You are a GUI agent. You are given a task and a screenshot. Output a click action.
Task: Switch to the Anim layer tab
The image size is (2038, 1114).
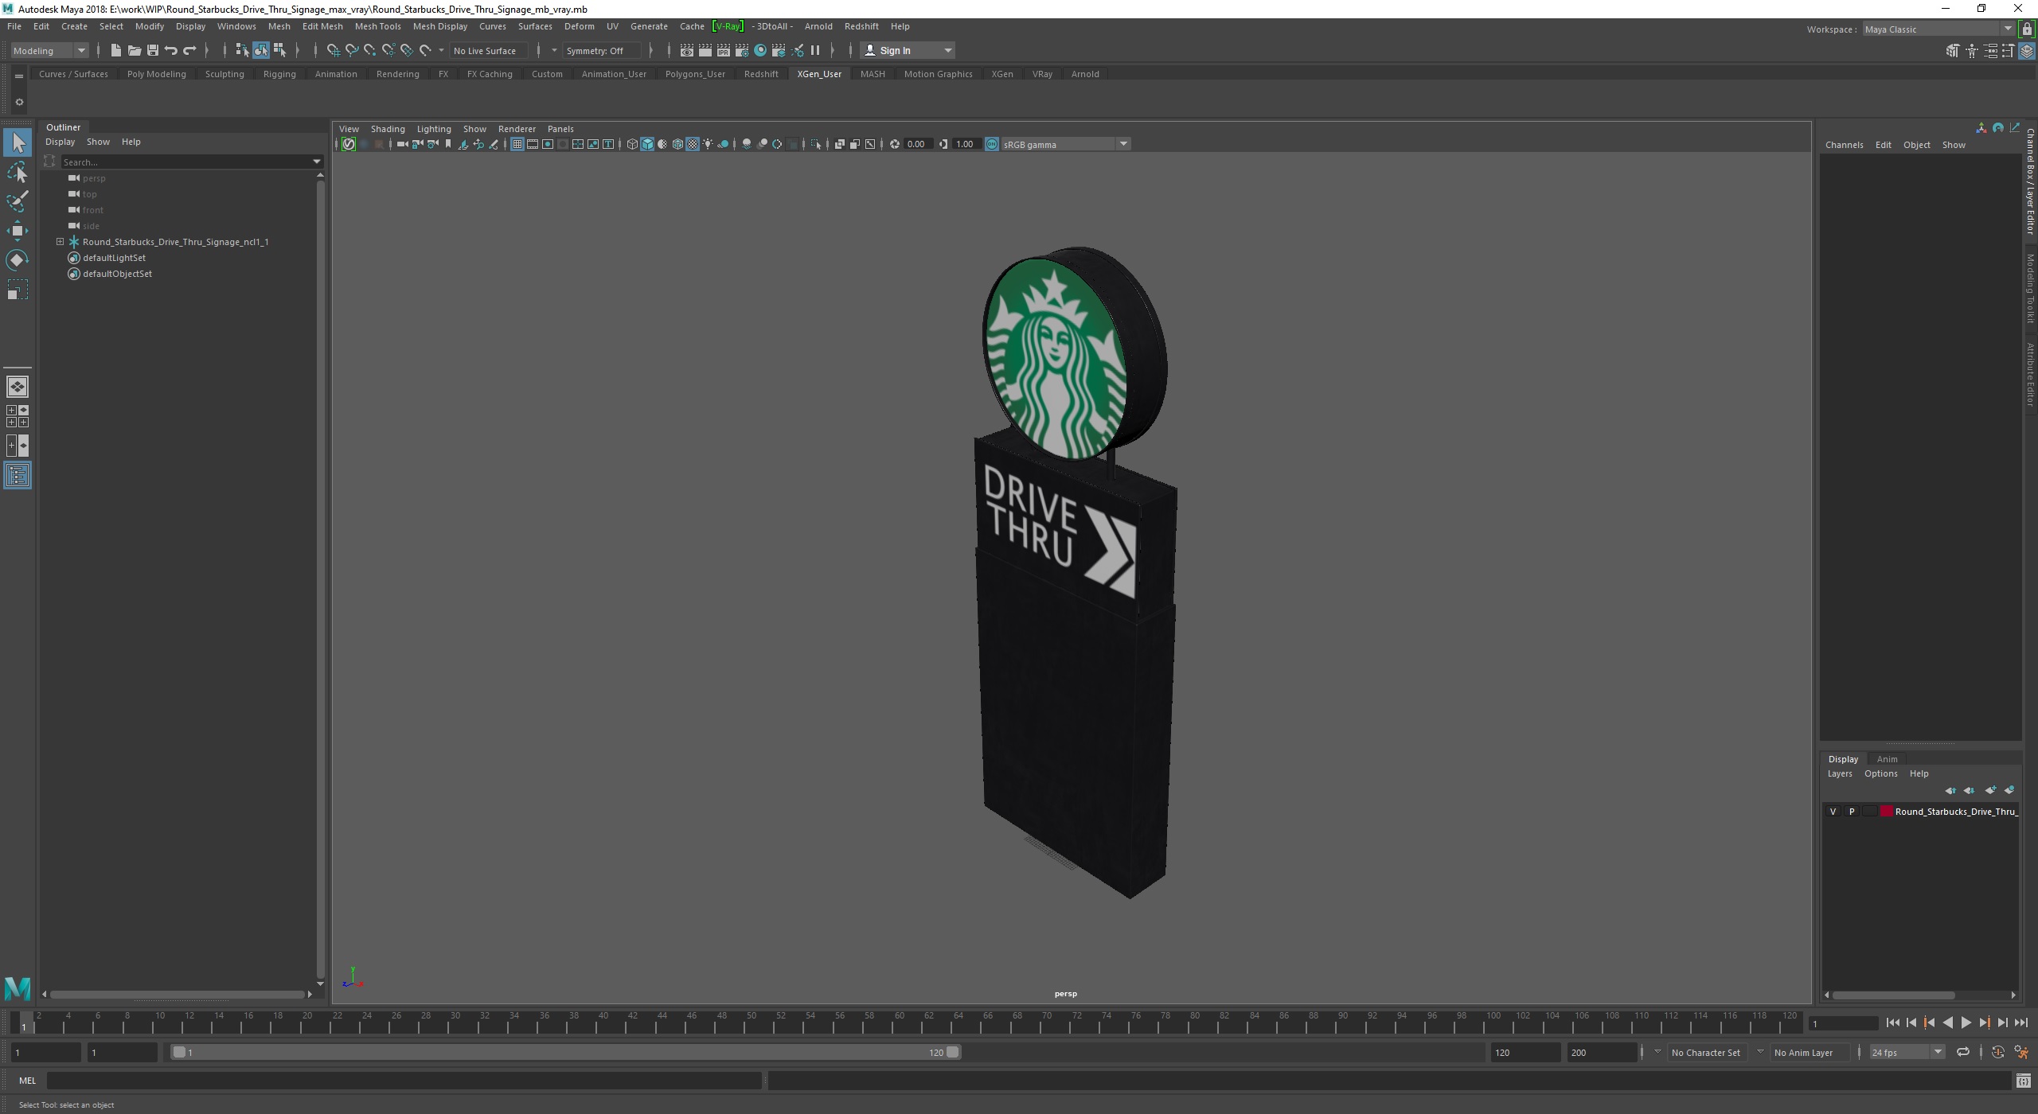coord(1887,759)
